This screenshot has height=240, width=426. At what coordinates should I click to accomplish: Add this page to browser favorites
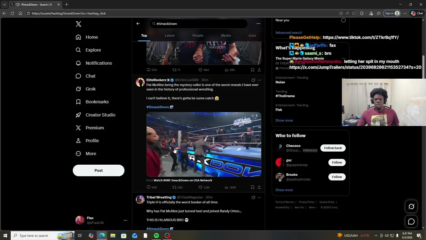353,13
